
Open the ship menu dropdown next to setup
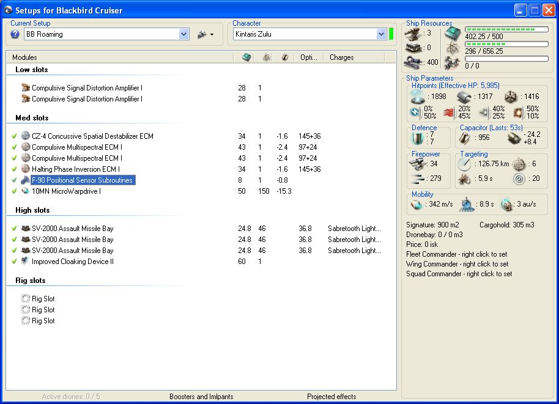205,34
